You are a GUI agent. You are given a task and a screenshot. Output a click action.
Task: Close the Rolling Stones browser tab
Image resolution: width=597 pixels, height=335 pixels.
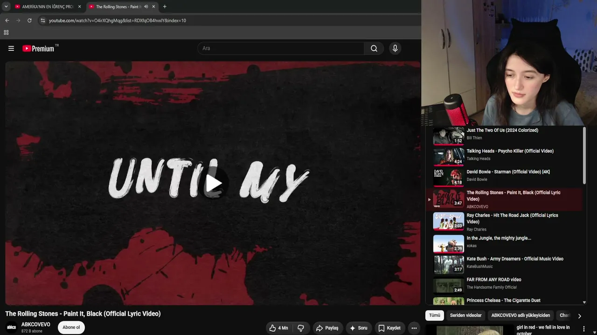tap(153, 7)
